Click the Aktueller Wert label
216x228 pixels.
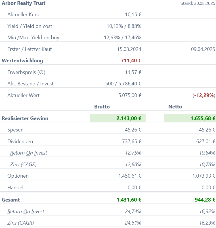click(x=23, y=95)
